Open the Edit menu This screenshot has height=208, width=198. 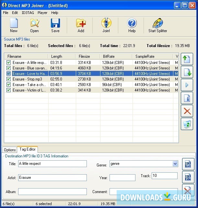click(15, 13)
